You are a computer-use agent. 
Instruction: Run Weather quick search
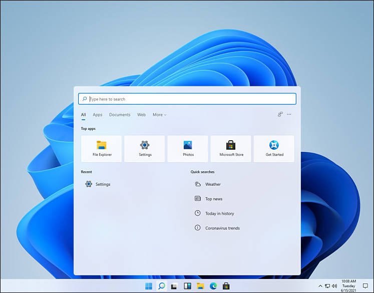tap(207, 184)
